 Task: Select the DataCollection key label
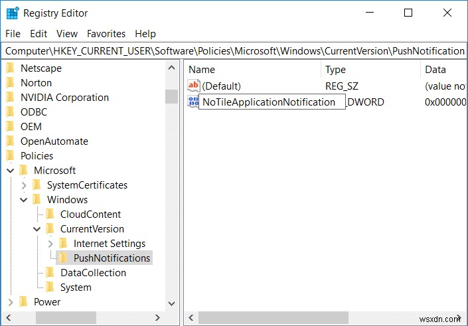tap(93, 273)
